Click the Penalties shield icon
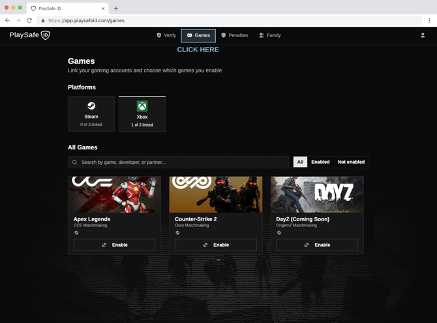 (x=224, y=35)
